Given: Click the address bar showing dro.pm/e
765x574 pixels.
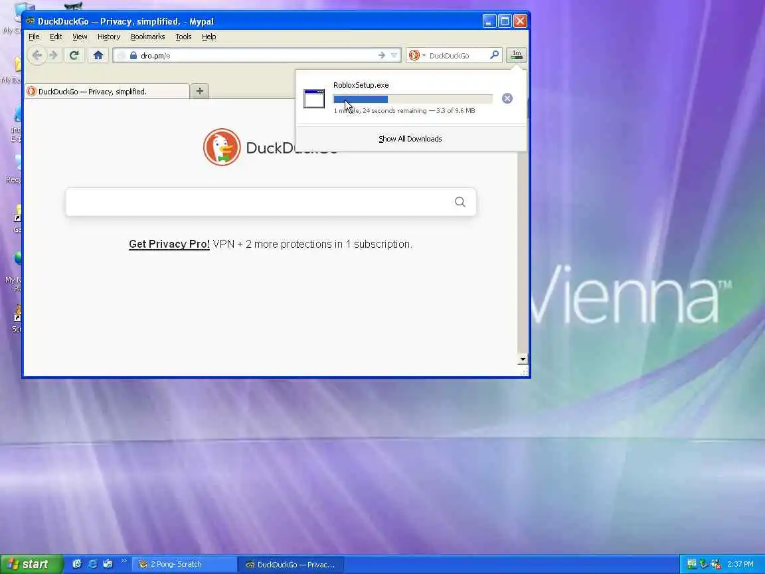Looking at the screenshot, I should tap(257, 55).
